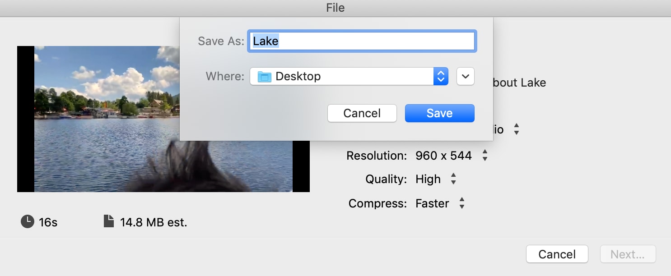Click the Desktop folder icon
Viewport: 671px width, 276px height.
coord(264,77)
